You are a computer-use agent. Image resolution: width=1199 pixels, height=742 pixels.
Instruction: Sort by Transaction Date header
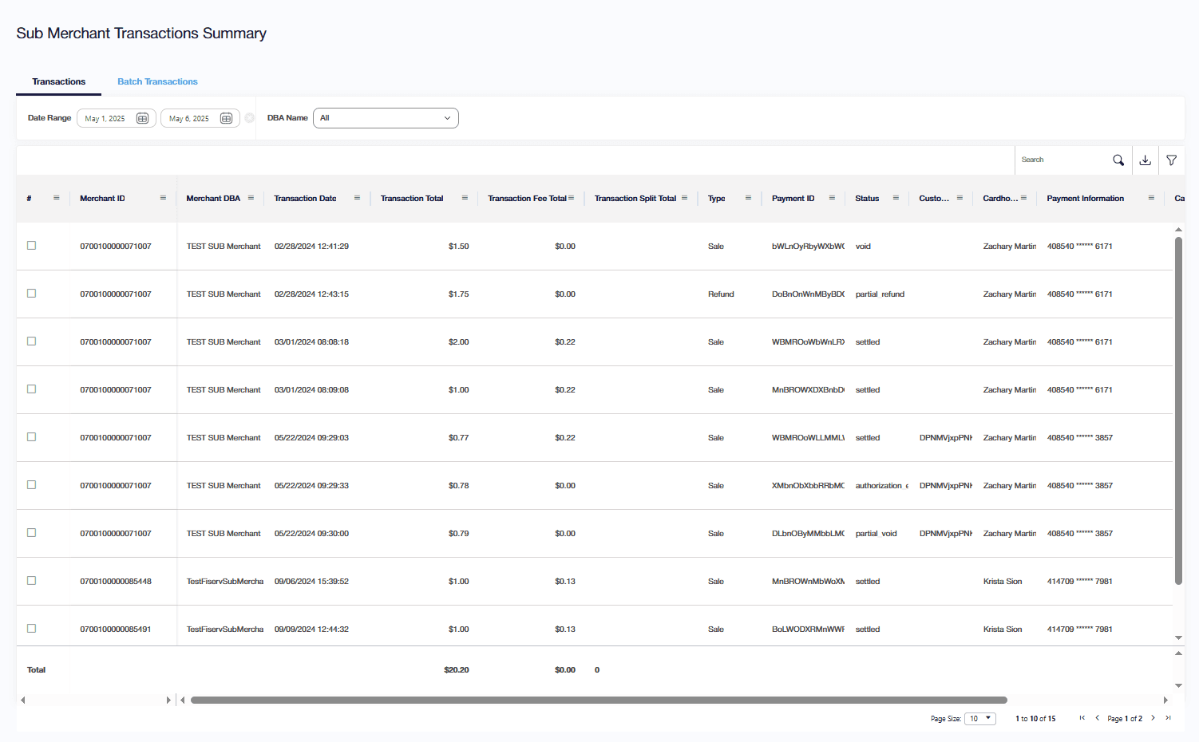click(x=305, y=198)
